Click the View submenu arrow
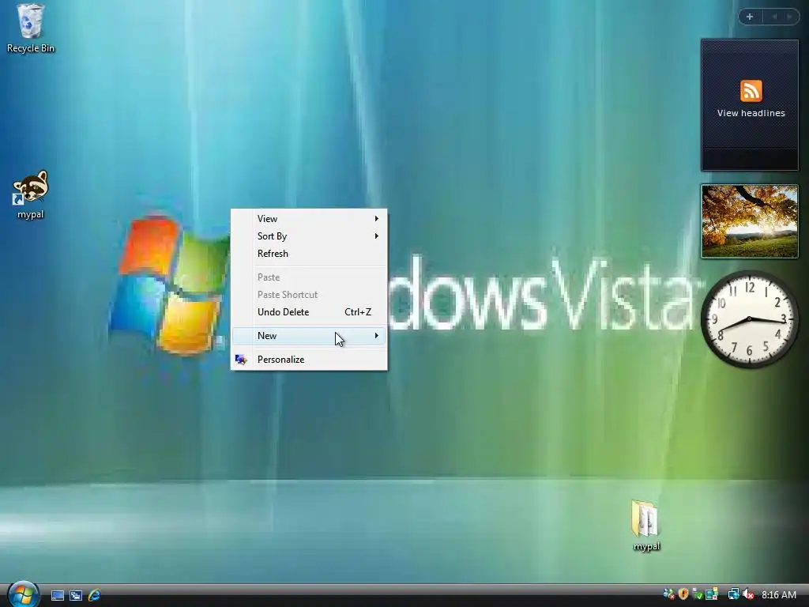The image size is (809, 607). 377,219
